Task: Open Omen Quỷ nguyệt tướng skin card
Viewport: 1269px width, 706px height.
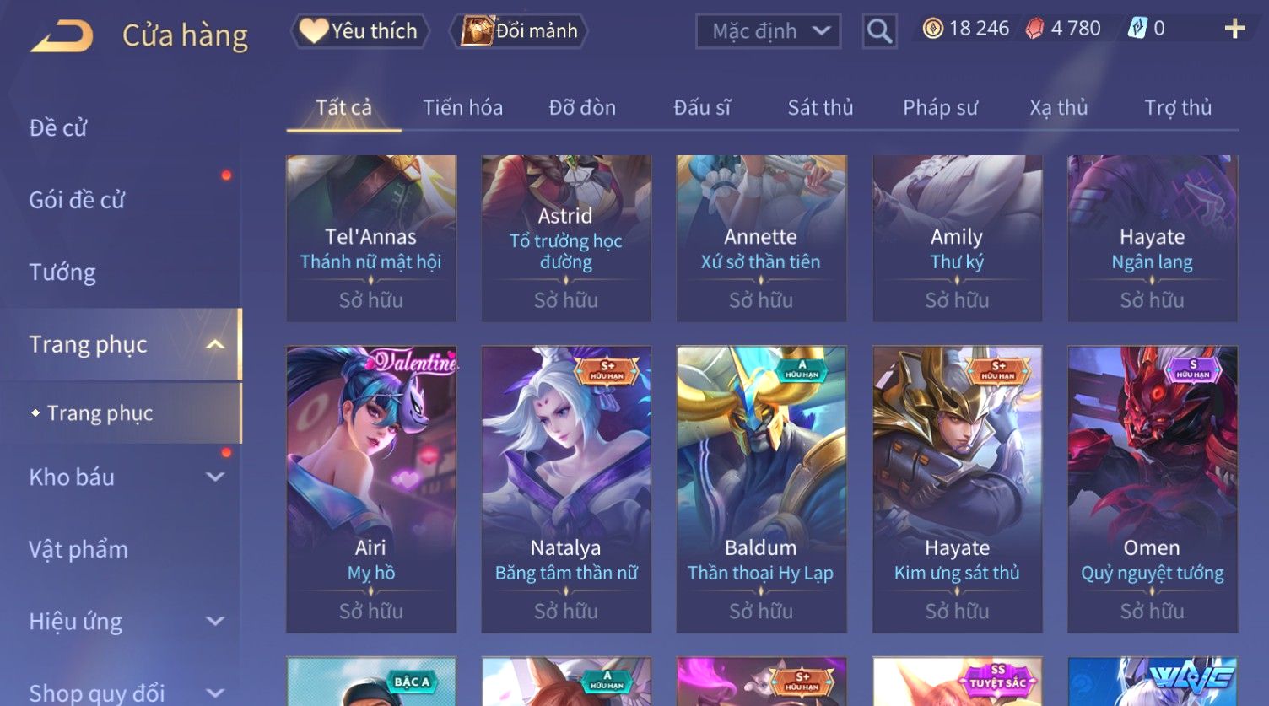Action: [1152, 489]
